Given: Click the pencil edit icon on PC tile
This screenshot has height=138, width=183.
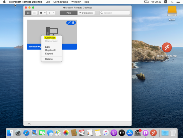Looking at the screenshot, I should coord(69,22).
